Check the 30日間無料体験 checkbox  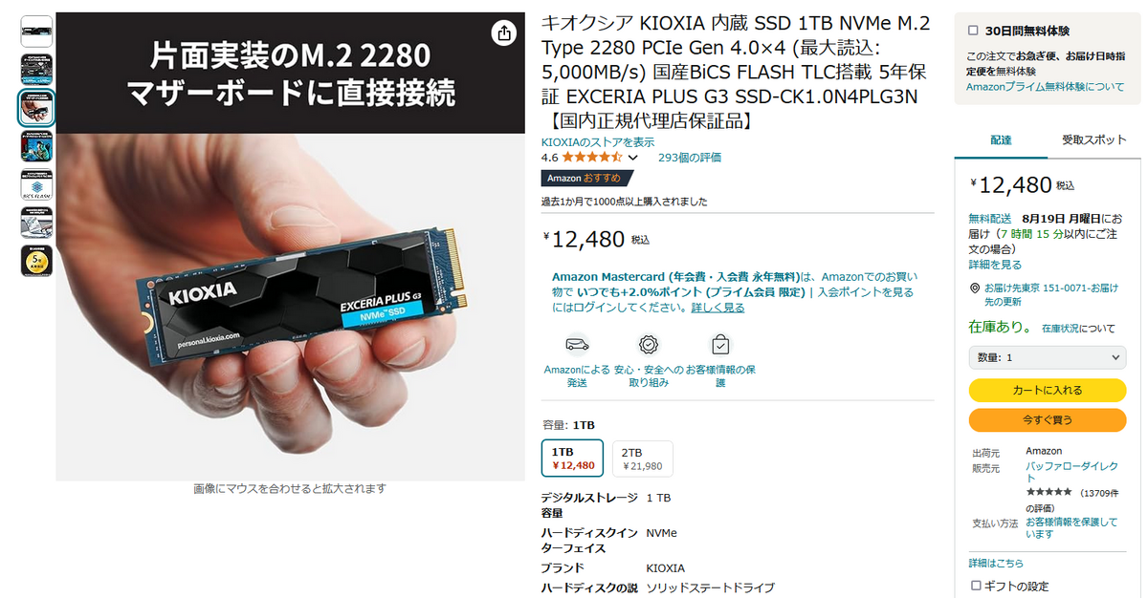pos(974,31)
